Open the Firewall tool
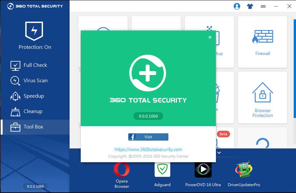Image resolution: width=296 pixels, height=193 pixels. pyautogui.click(x=263, y=42)
